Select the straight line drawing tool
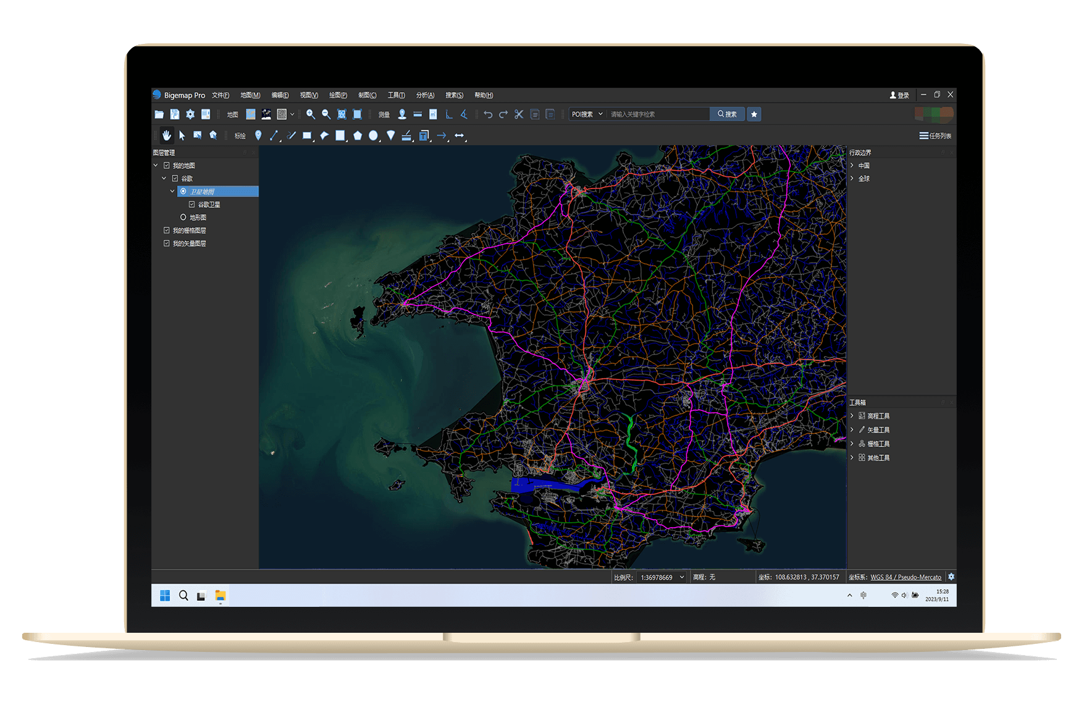 coord(274,135)
